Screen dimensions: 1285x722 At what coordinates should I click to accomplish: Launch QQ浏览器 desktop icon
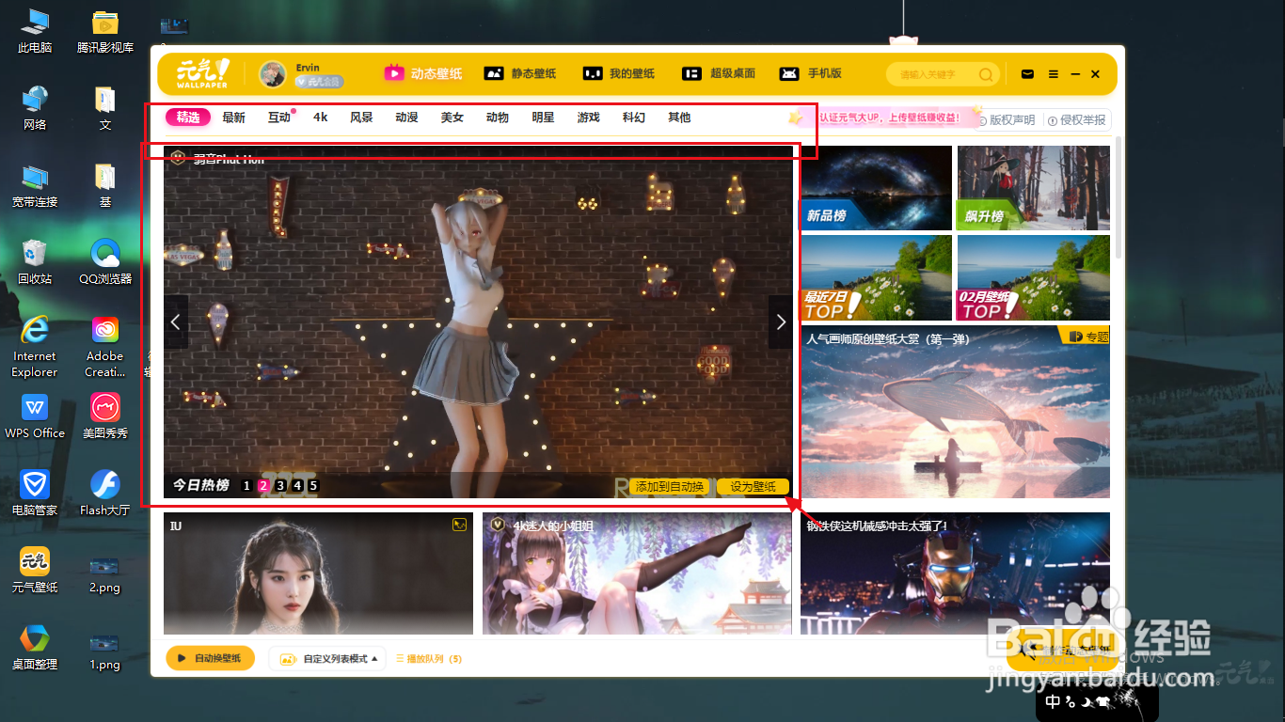(105, 262)
